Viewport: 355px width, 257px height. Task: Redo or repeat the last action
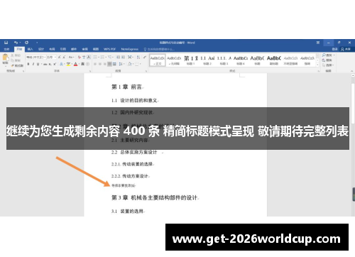[x=26, y=43]
